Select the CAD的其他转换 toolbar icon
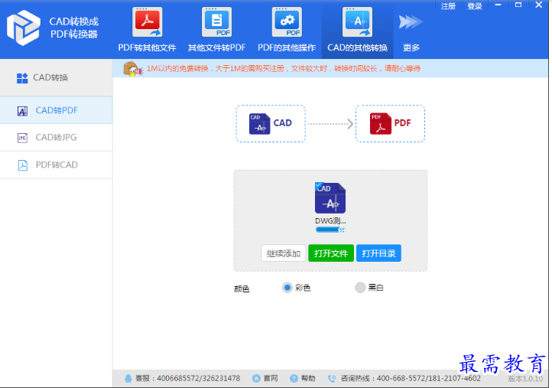Viewport: 552px width, 388px height. tap(357, 22)
